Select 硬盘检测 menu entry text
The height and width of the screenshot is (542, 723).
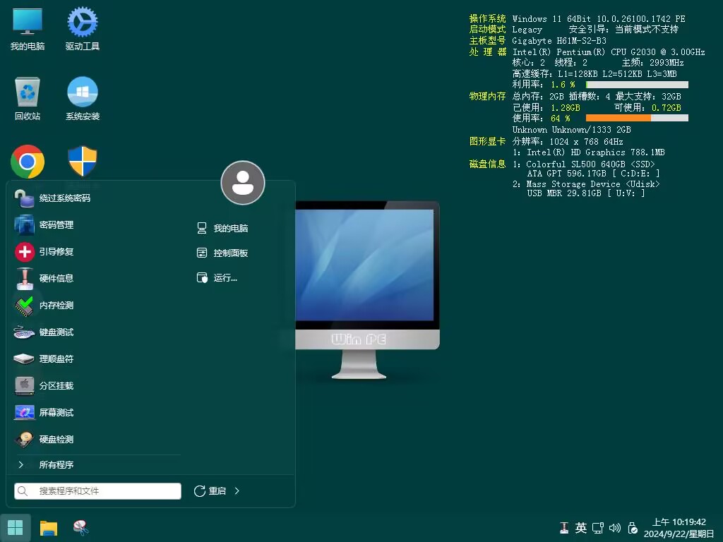tap(56, 439)
